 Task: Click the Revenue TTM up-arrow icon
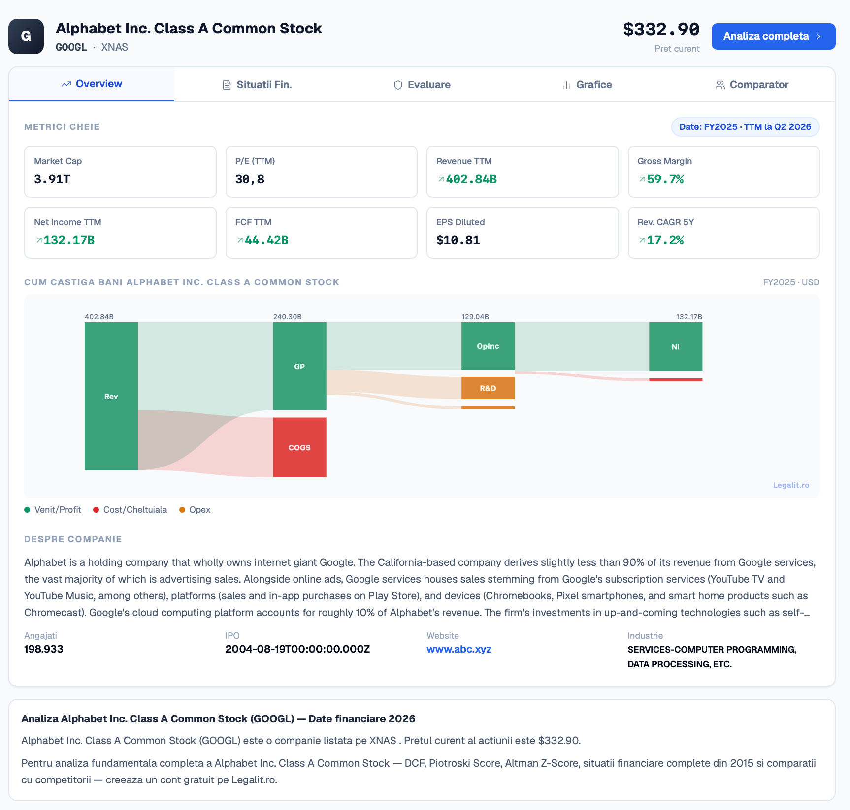click(x=441, y=179)
